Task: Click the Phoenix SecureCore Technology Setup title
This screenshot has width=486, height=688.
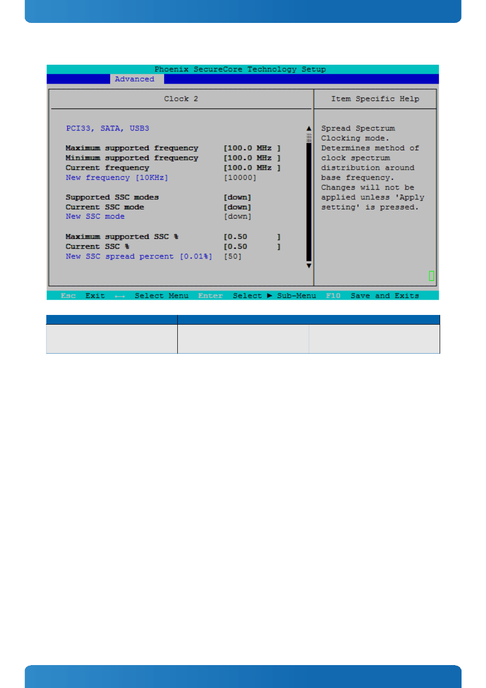Action: tap(240, 69)
